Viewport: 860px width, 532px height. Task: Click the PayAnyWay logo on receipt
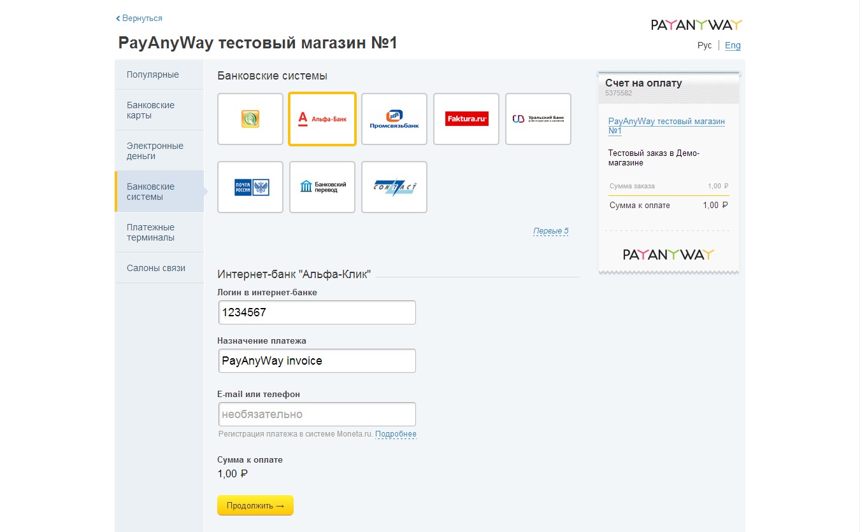point(668,255)
